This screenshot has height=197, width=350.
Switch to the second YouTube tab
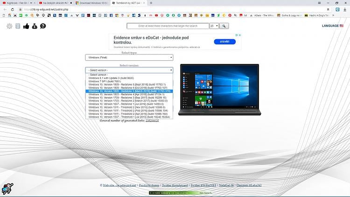55,3
